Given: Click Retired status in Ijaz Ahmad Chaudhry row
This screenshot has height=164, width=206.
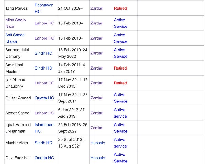Looking at the screenshot, I should (120, 83).
